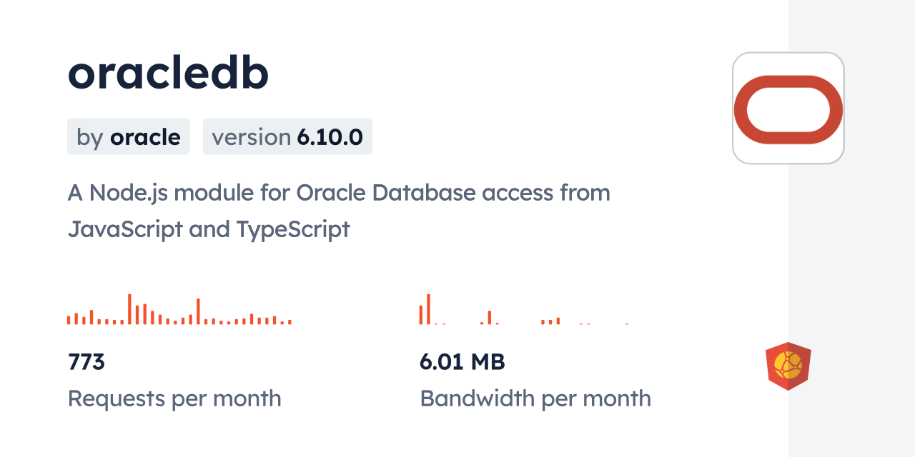Image resolution: width=915 pixels, height=457 pixels.
Task: Select the tallest bar in bandwidth sparkline
Action: coord(428,309)
